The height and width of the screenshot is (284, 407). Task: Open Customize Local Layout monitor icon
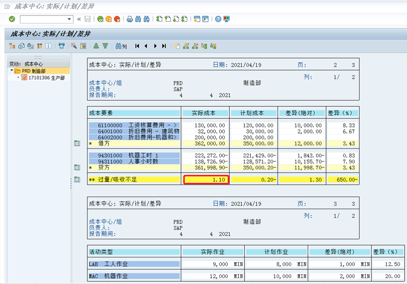click(226, 19)
